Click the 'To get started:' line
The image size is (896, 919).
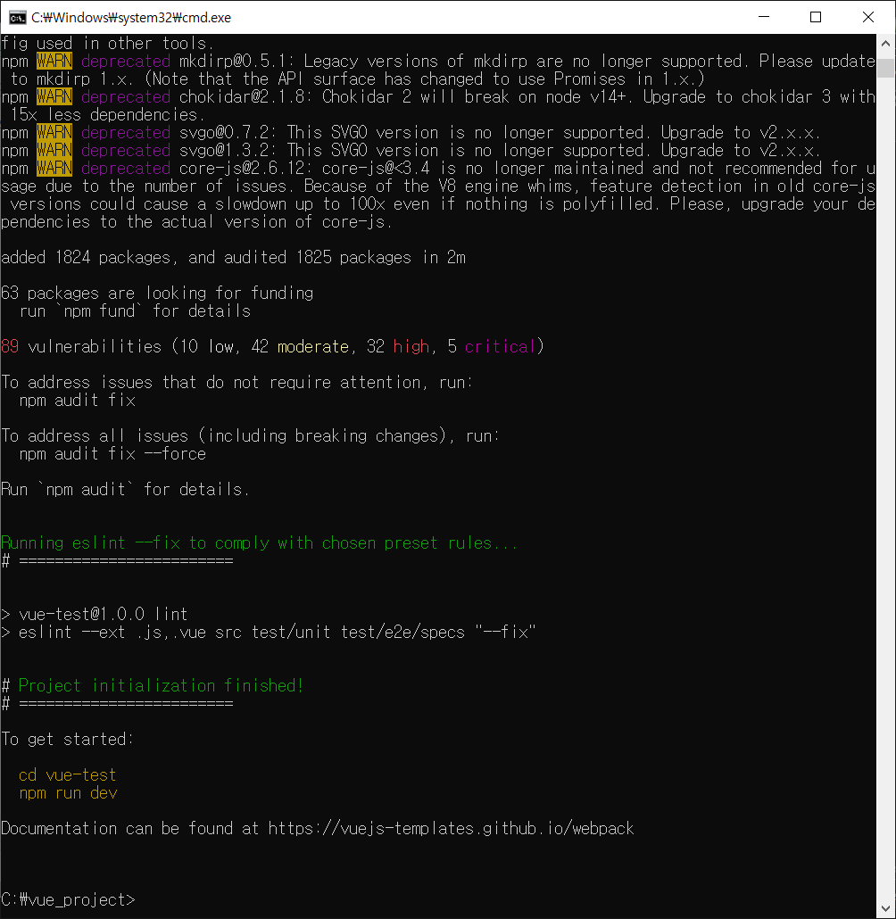(x=68, y=739)
